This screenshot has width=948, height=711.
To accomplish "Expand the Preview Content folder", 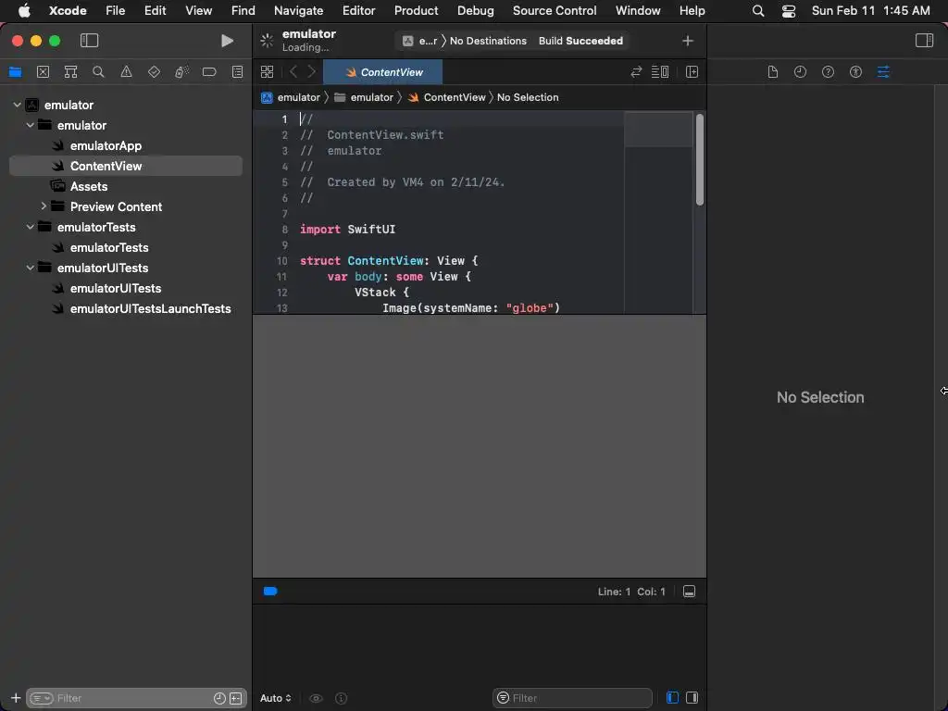I will (44, 206).
